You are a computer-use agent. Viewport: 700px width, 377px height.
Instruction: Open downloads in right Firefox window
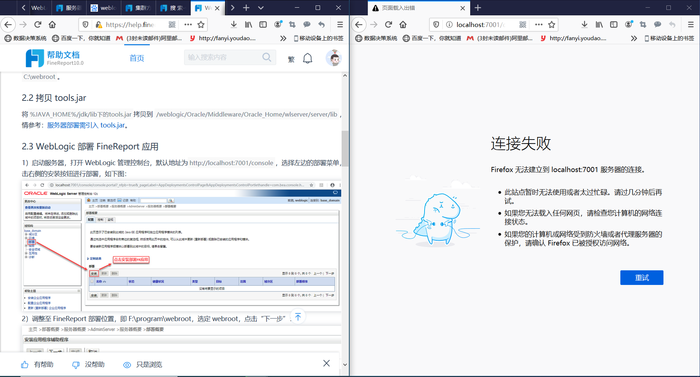(585, 24)
